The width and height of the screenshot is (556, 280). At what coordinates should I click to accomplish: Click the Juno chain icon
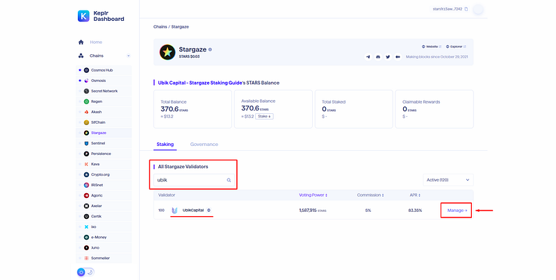[86, 248]
